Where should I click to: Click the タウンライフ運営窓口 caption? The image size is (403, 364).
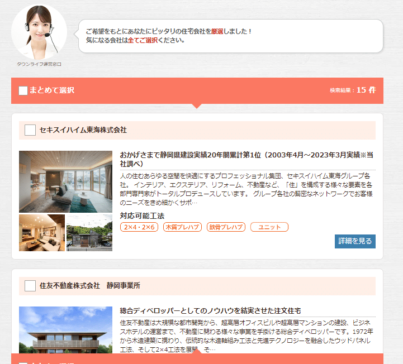coord(39,64)
